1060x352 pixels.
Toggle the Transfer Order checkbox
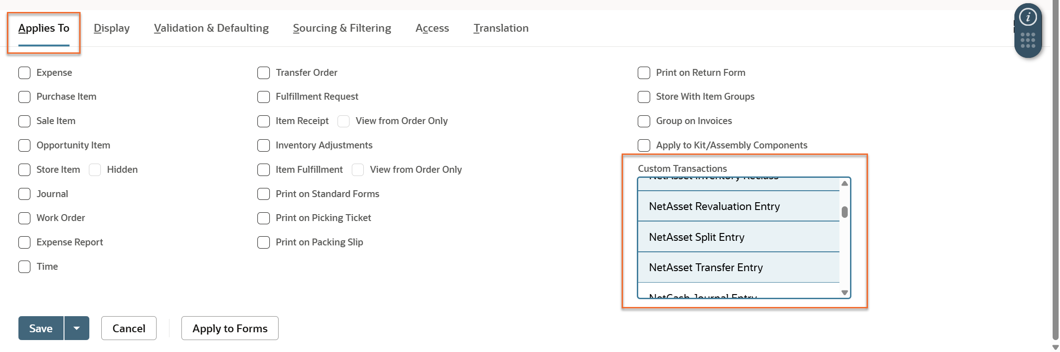[263, 73]
